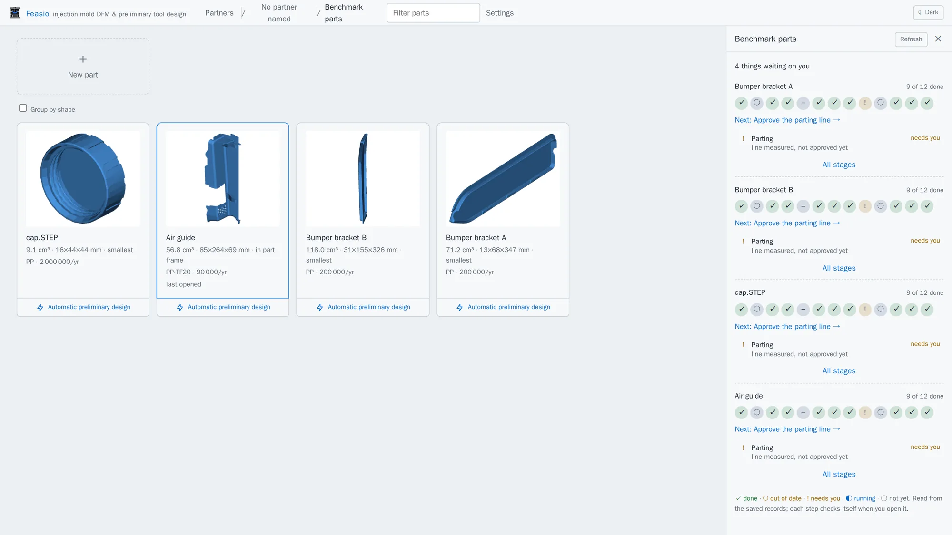Screen dimensions: 952x535
Task: Expand All stages for Bumper bracket A
Action: 839,165
